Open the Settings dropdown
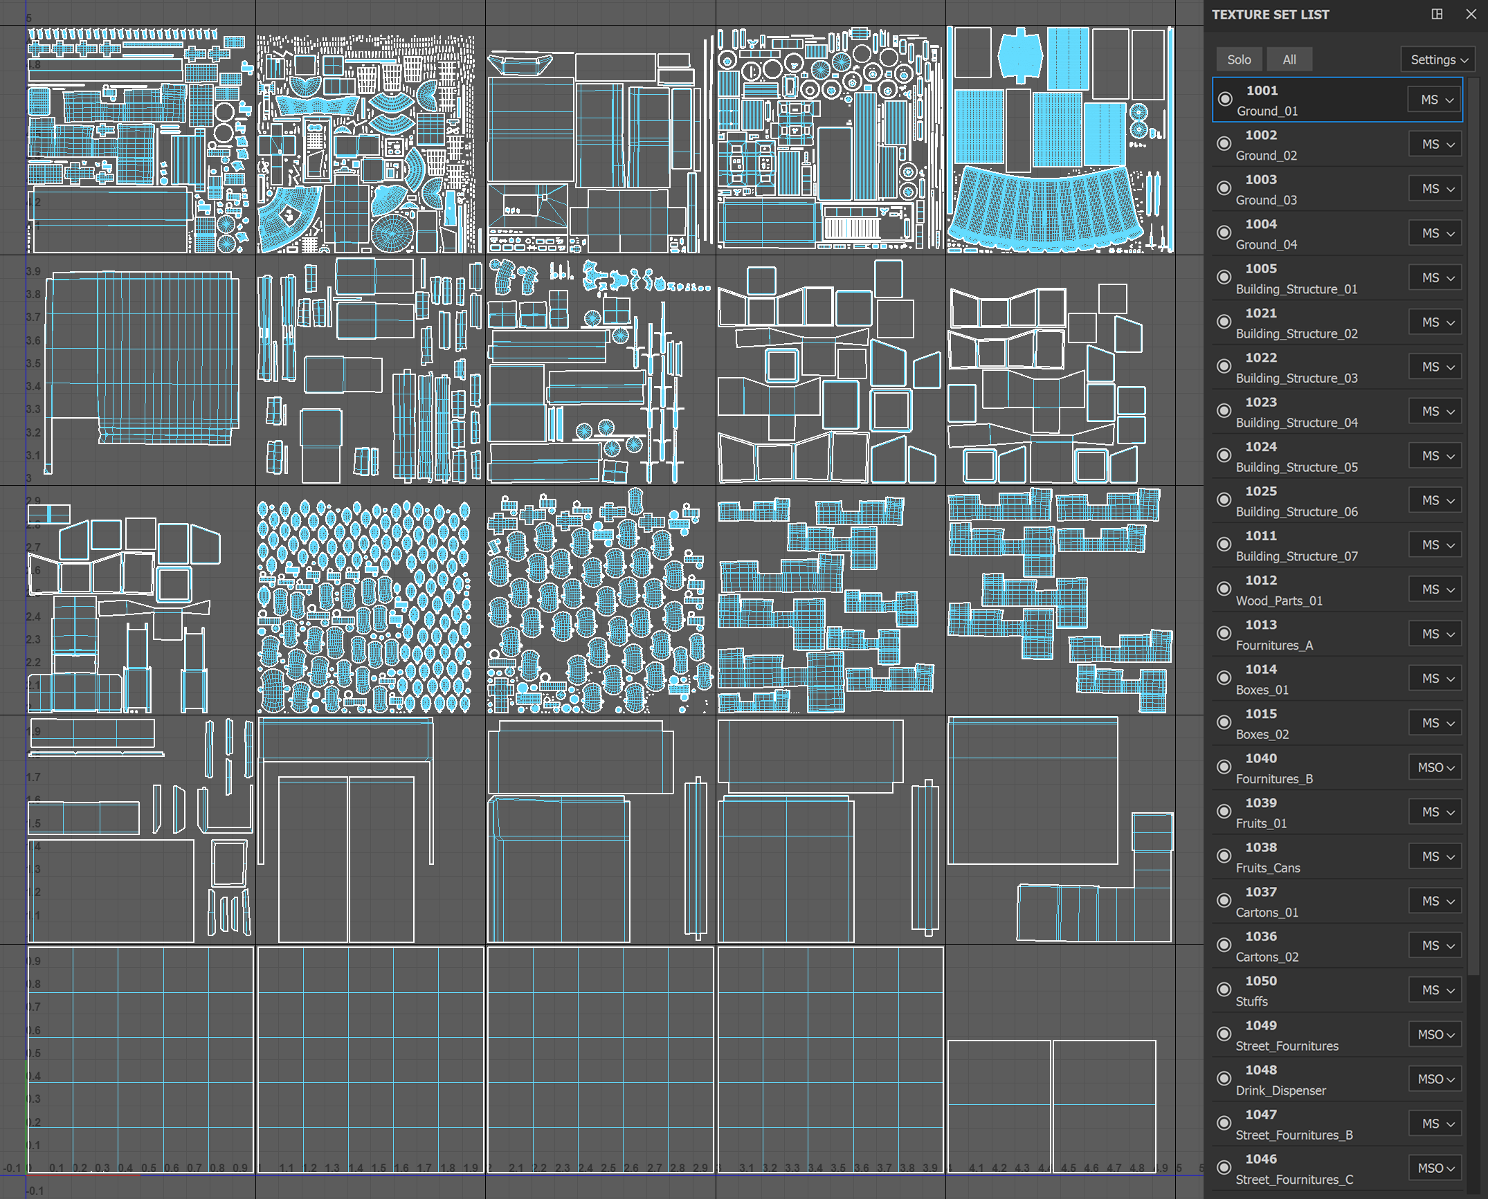Viewport: 1488px width, 1199px height. (x=1438, y=60)
